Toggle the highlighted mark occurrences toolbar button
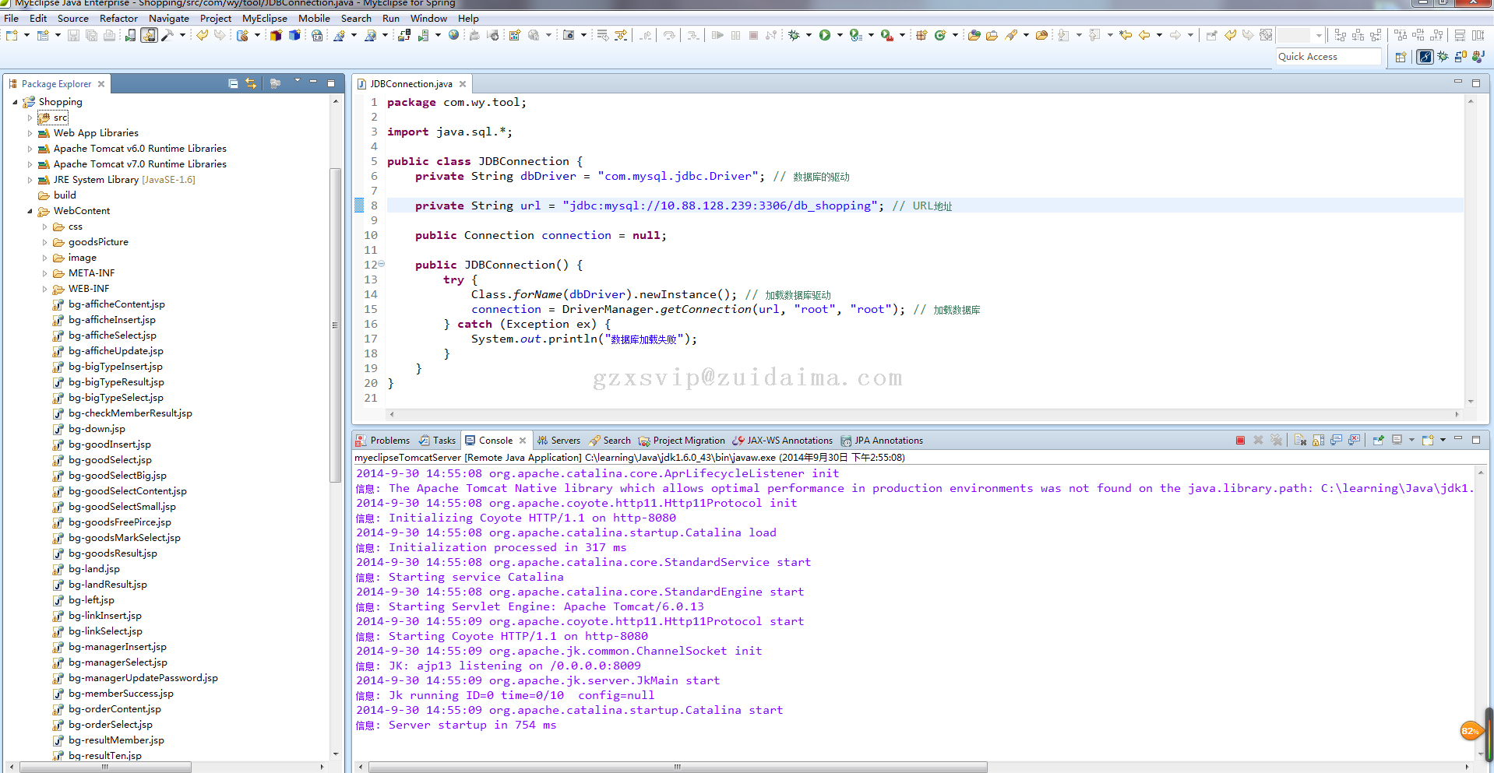The width and height of the screenshot is (1494, 773). coord(149,35)
